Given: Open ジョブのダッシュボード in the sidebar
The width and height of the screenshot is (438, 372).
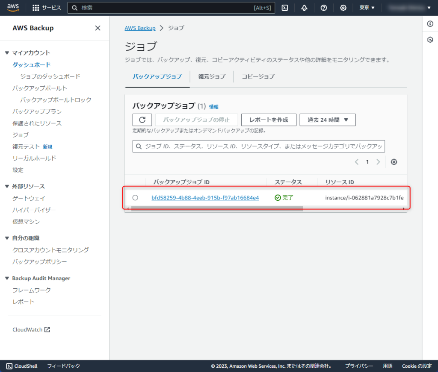Looking at the screenshot, I should coord(50,76).
